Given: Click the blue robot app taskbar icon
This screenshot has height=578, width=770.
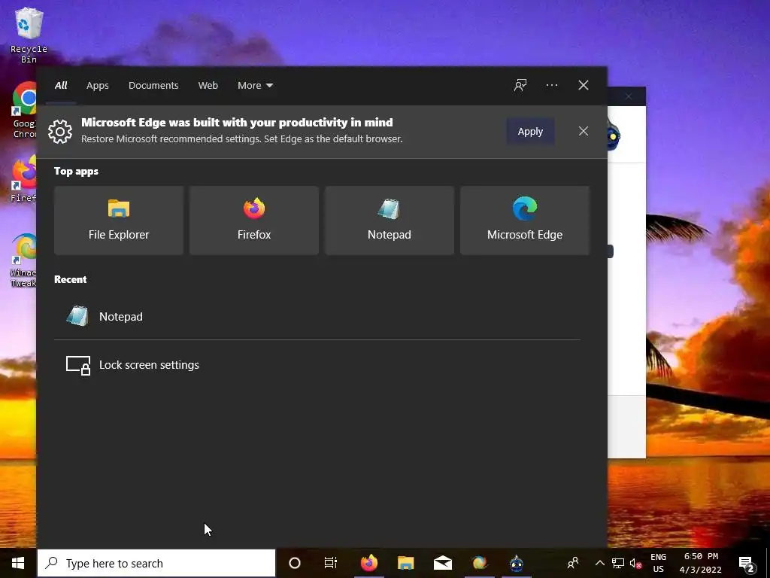Looking at the screenshot, I should (x=516, y=563).
